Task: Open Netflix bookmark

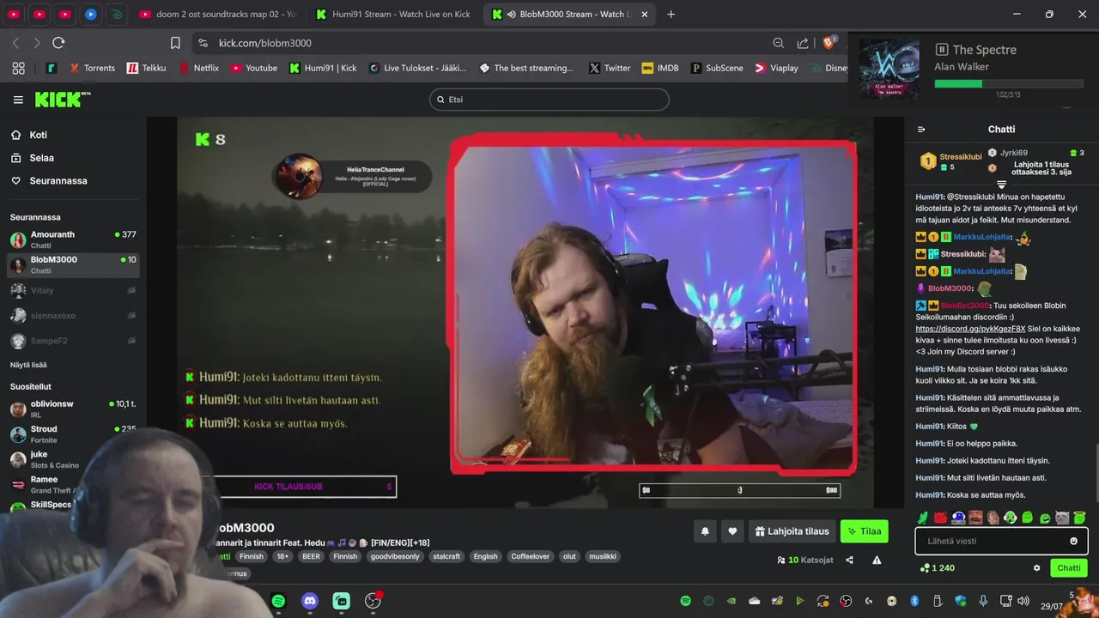Action: pyautogui.click(x=198, y=68)
